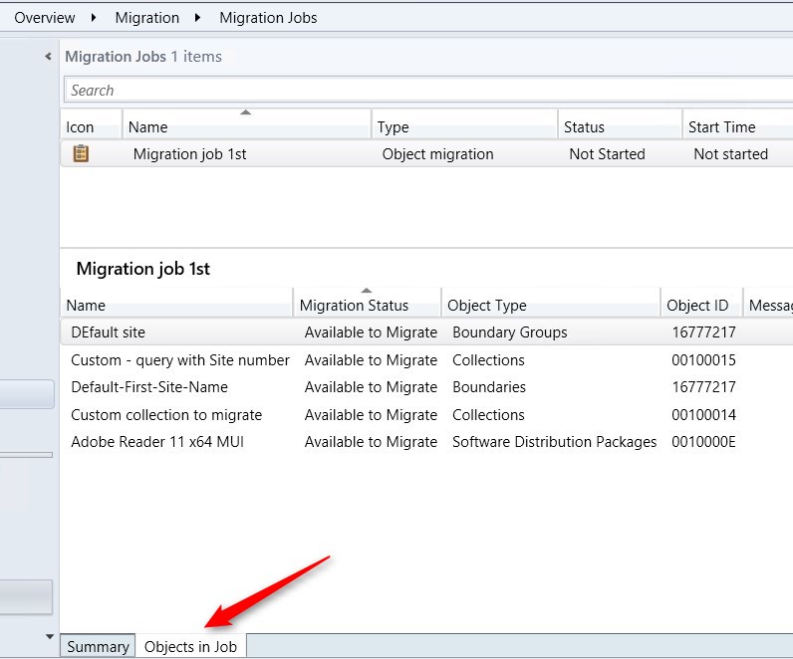Click the Not started start time cell
Image resolution: width=793 pixels, height=659 pixels.
pos(731,153)
